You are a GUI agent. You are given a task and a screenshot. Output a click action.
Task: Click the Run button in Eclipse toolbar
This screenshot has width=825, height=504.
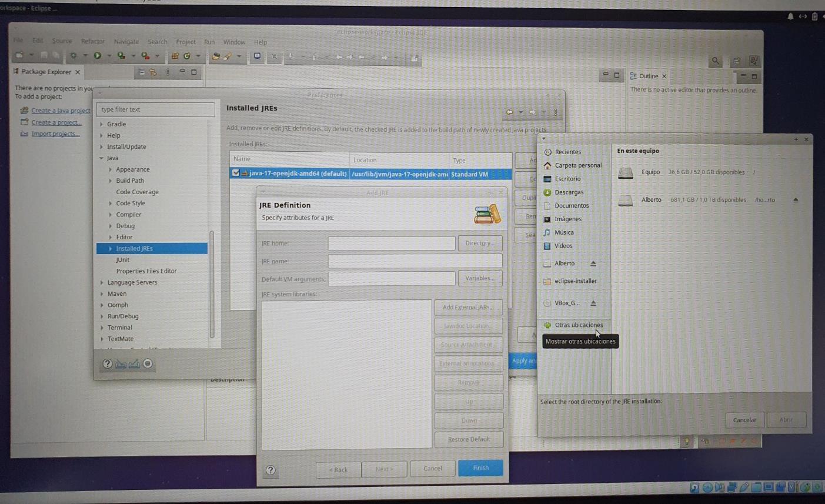pos(98,56)
